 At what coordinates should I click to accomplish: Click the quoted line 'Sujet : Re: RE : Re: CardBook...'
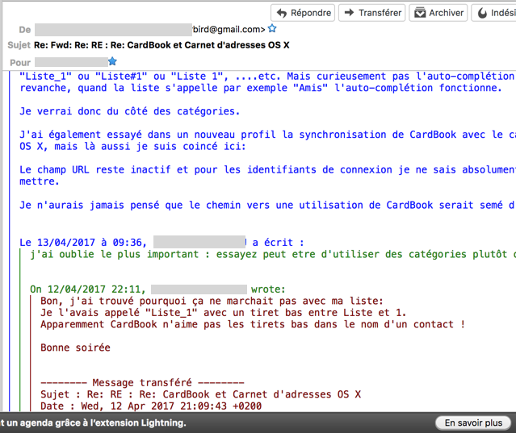(x=201, y=394)
